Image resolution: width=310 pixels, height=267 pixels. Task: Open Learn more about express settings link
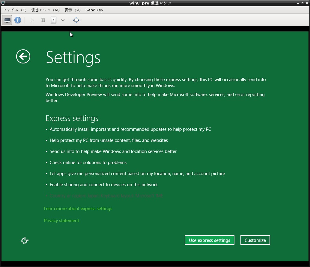[x=78, y=209]
